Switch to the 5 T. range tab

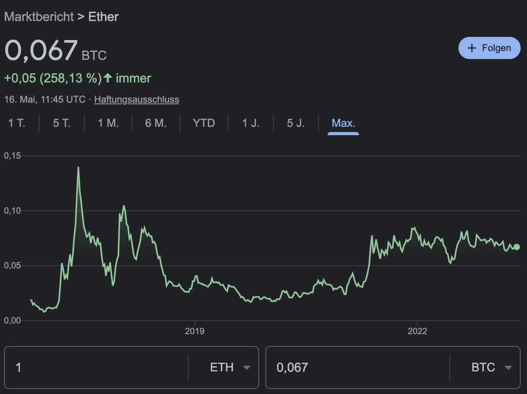(61, 123)
